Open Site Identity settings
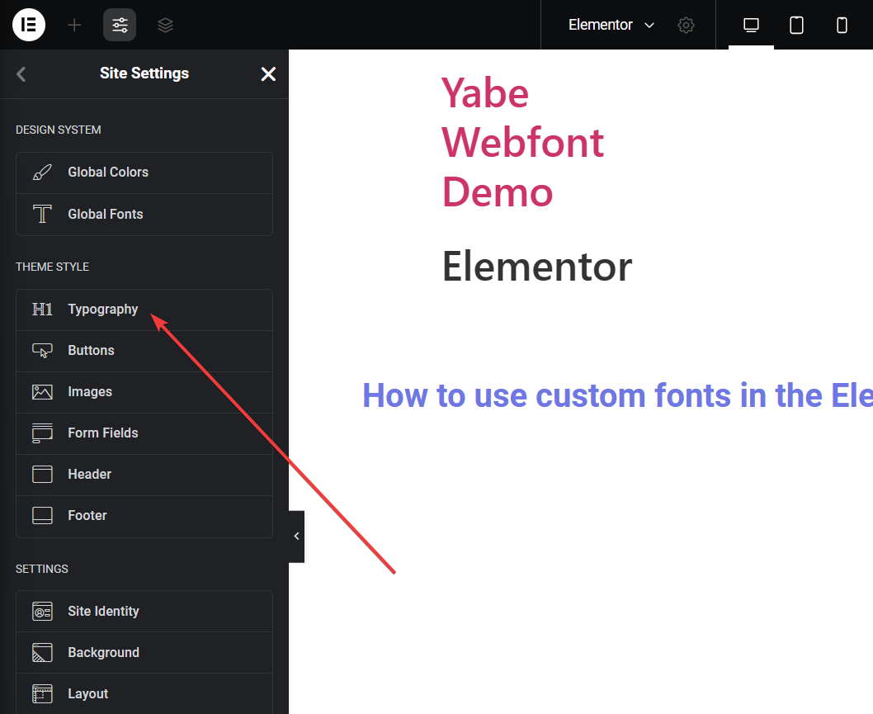 pyautogui.click(x=144, y=612)
